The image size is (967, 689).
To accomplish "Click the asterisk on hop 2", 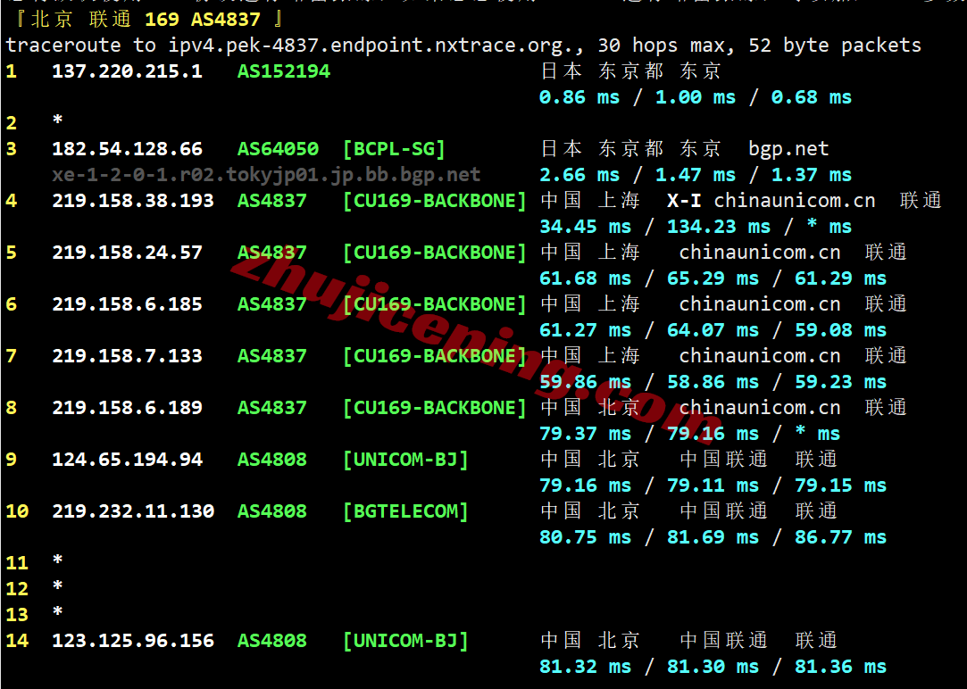I will point(57,120).
